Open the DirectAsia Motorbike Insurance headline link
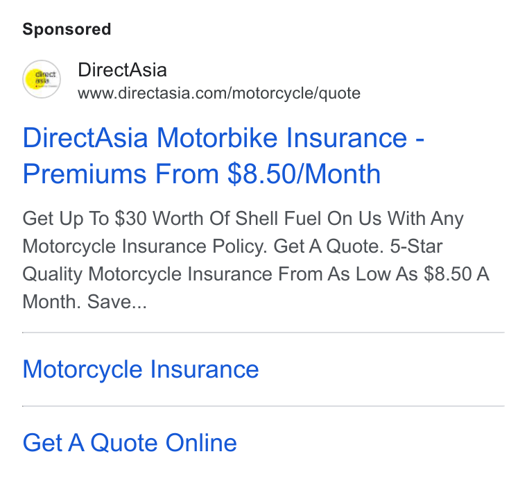Screen dimensions: 527x479 pyautogui.click(x=223, y=156)
